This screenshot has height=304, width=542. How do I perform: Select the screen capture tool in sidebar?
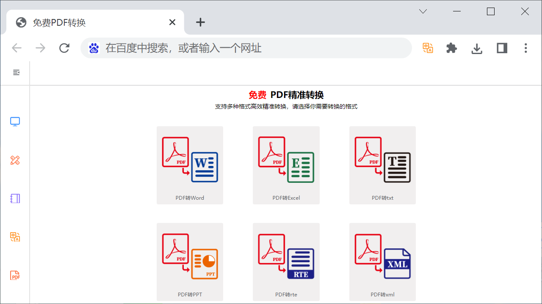click(15, 121)
